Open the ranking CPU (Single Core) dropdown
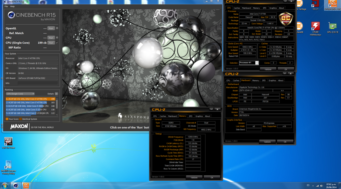This screenshot has height=189, width=341. click(x=20, y=94)
